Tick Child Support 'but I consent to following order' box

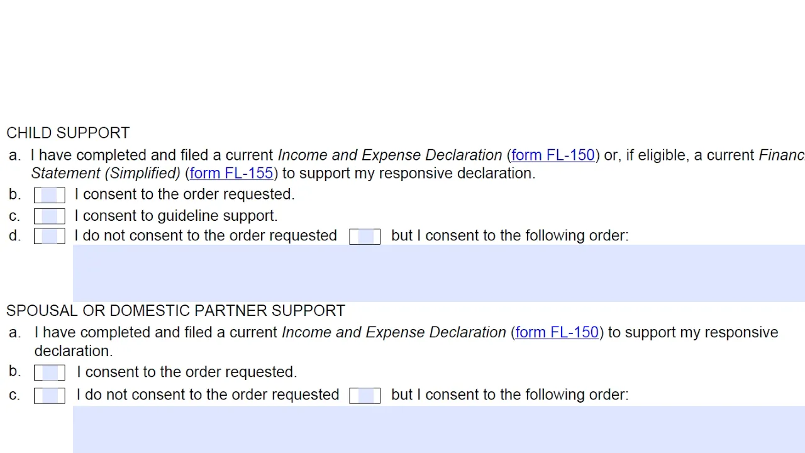click(365, 236)
